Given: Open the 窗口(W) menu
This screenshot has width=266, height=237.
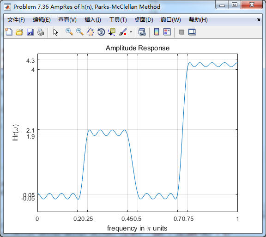Looking at the screenshot, I should point(171,20).
